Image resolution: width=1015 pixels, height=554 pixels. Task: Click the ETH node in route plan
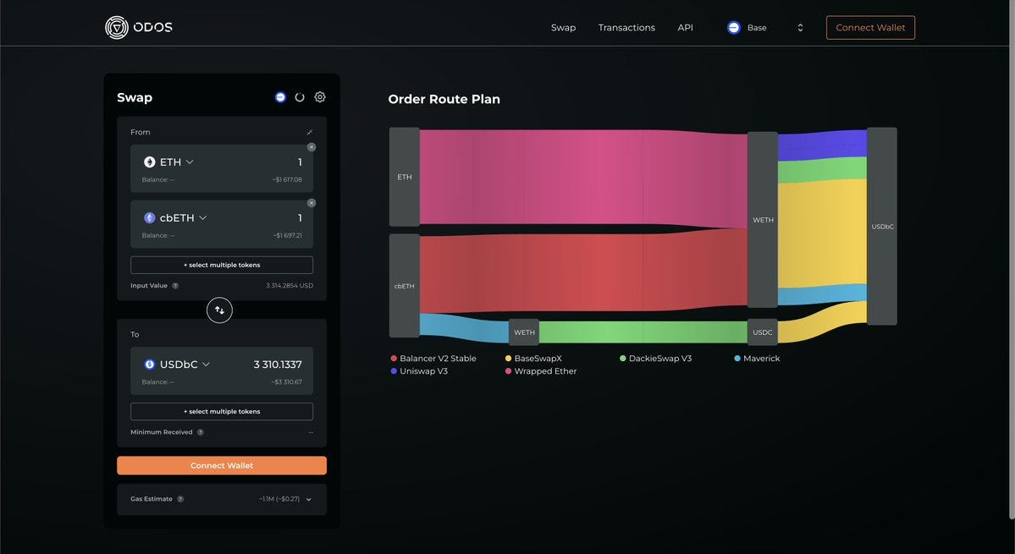point(405,177)
